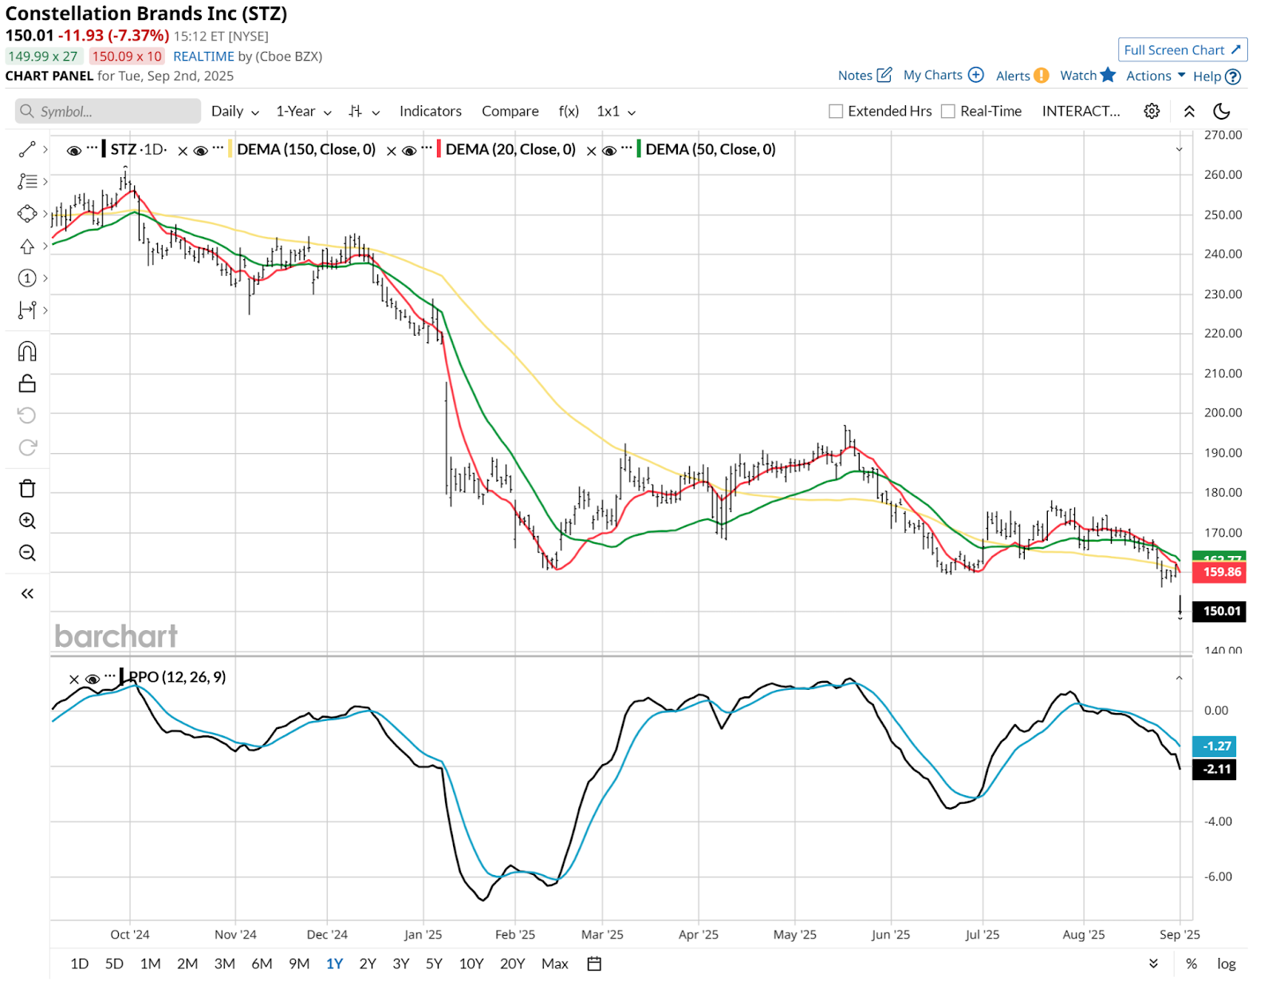
Task: Open the bar type dropdown
Action: coord(364,112)
